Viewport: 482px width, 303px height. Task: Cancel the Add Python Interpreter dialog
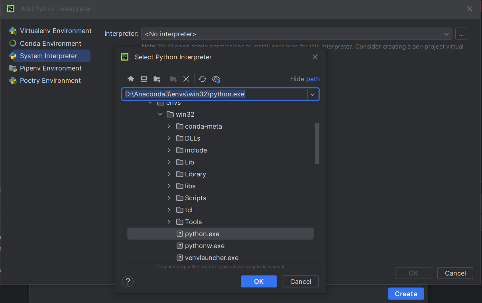pyautogui.click(x=455, y=273)
